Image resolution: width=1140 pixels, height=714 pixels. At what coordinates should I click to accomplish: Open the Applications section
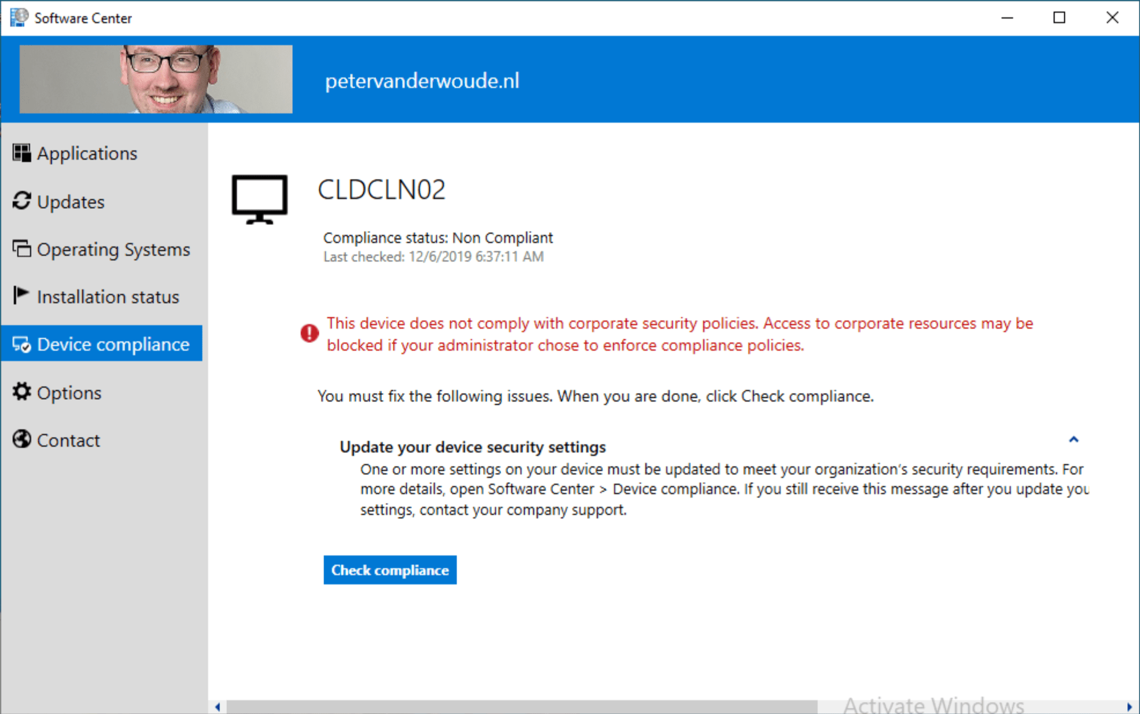point(87,153)
